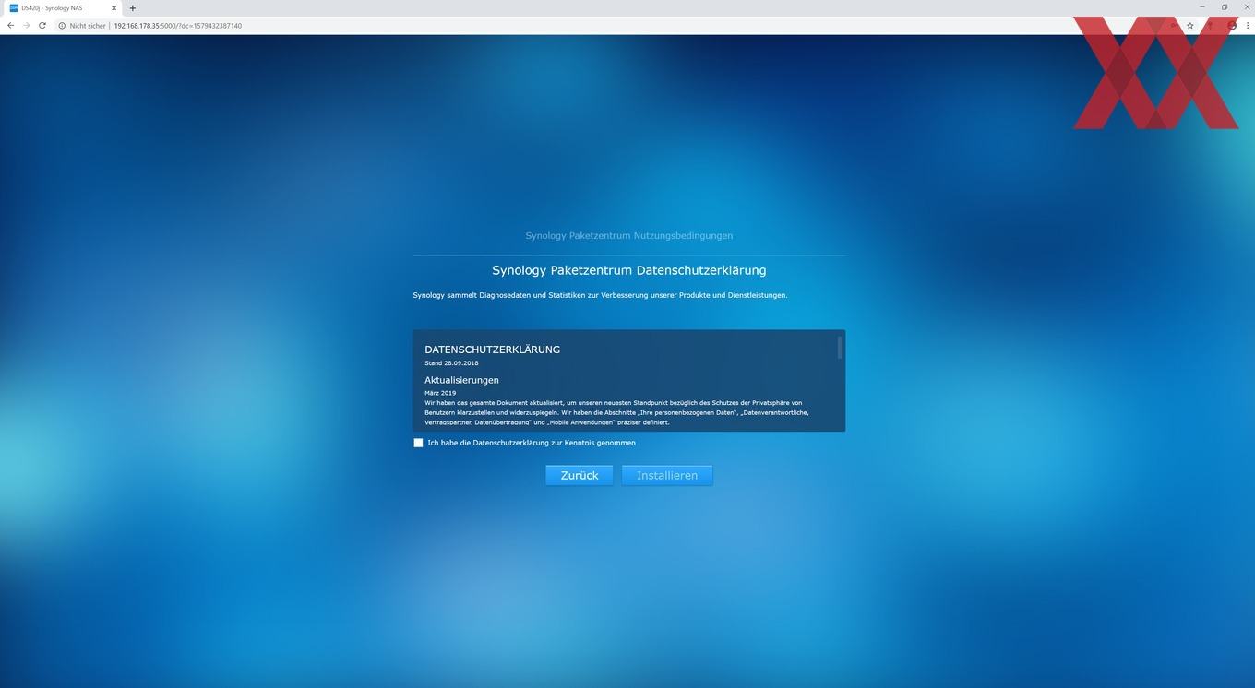Click the address bar URL
The width and height of the screenshot is (1255, 688).
point(177,26)
